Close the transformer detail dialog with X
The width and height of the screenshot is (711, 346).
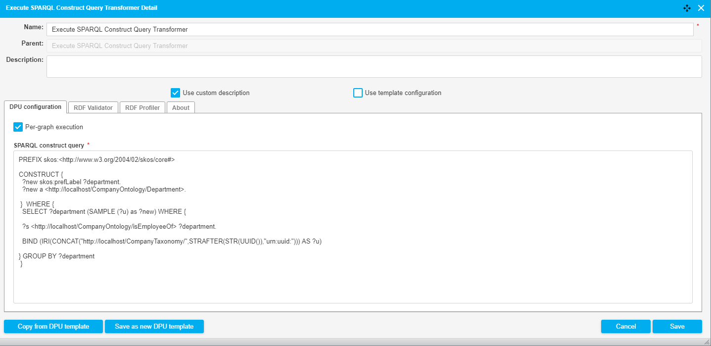(701, 8)
